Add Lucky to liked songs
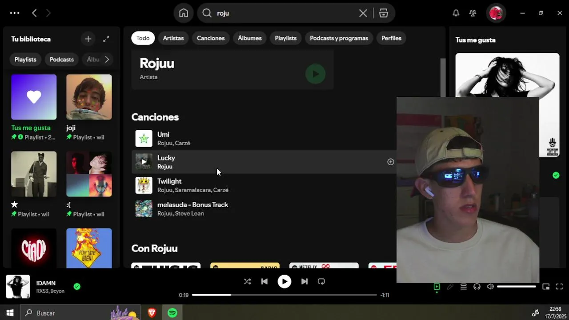 [390, 162]
